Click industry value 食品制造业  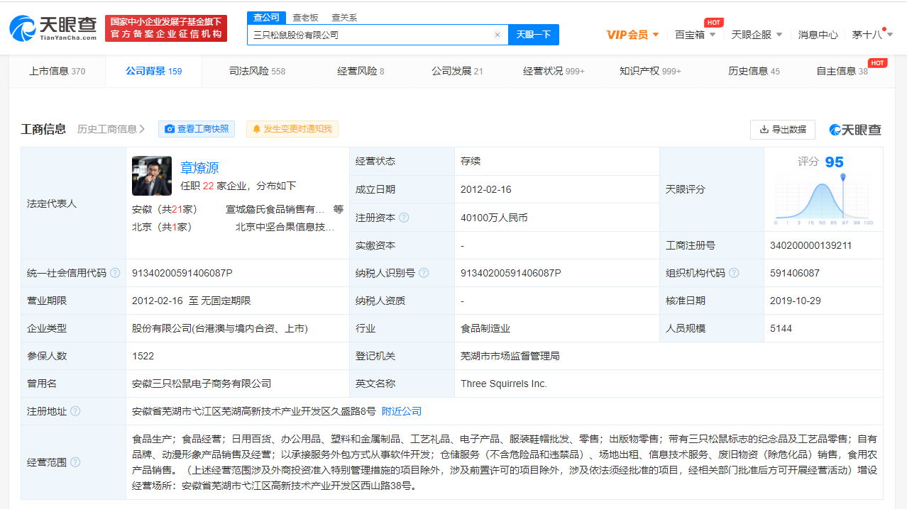point(485,328)
